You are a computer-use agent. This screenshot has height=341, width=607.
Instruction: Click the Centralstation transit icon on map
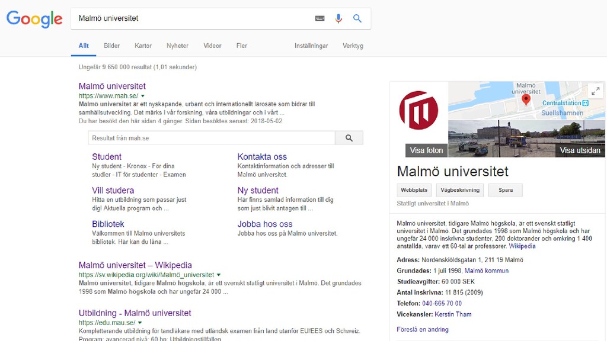[585, 103]
